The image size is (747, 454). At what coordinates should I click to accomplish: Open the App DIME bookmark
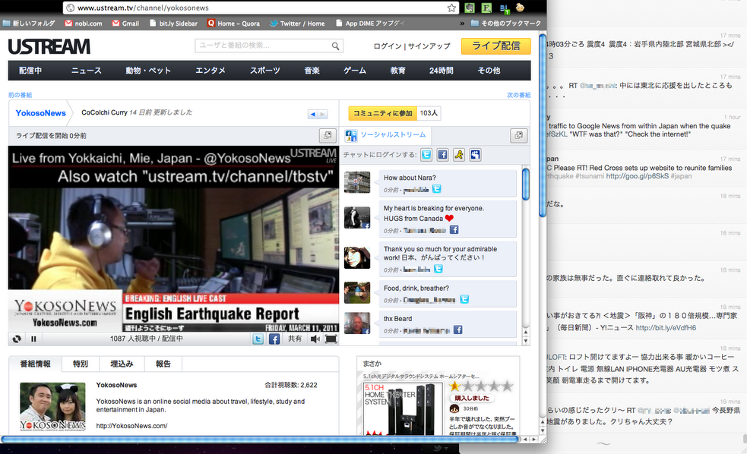point(370,24)
